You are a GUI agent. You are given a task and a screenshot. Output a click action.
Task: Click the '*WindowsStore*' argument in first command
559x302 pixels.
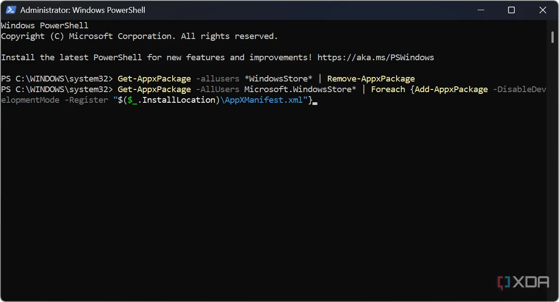coord(278,79)
